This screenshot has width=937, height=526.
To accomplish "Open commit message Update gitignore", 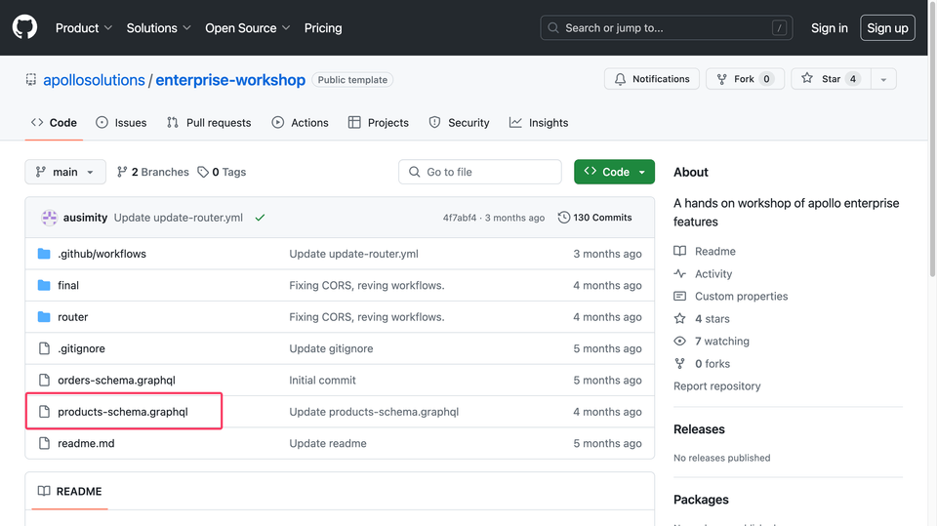I will (x=331, y=348).
